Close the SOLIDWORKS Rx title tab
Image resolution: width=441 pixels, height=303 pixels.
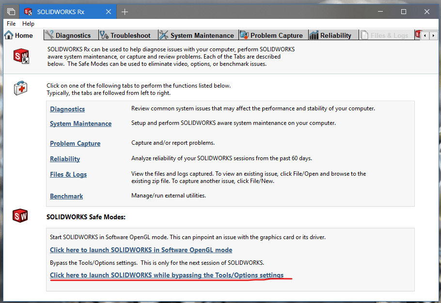coord(108,12)
